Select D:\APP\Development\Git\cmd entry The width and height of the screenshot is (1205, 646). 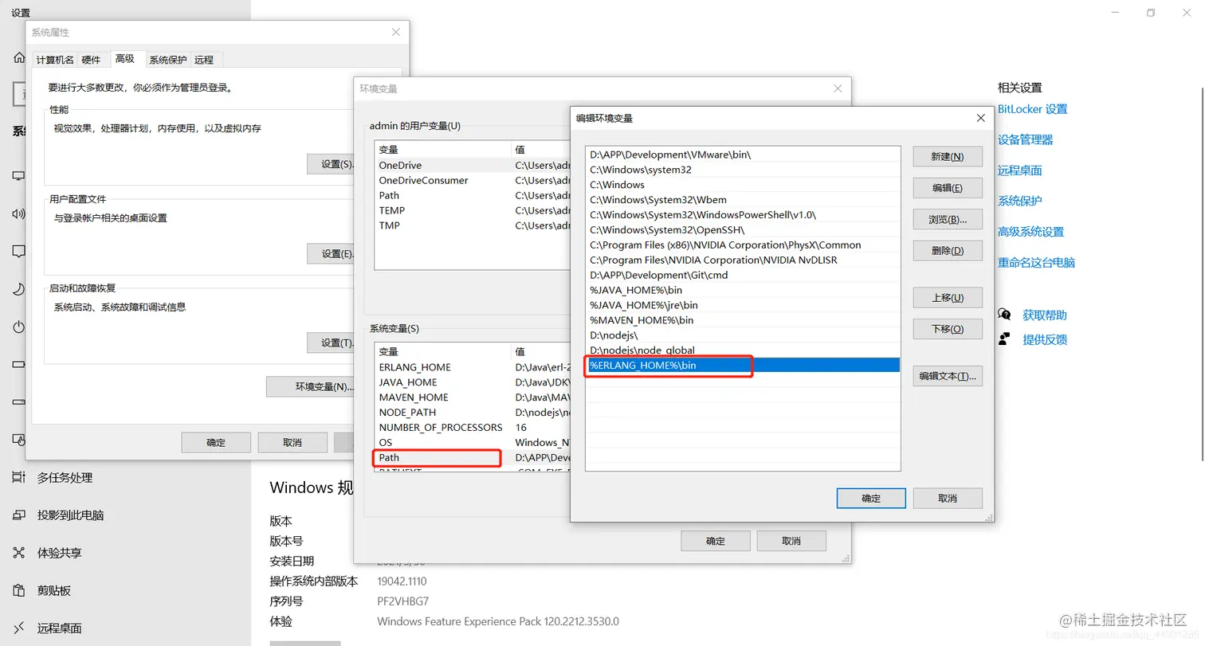[743, 275]
